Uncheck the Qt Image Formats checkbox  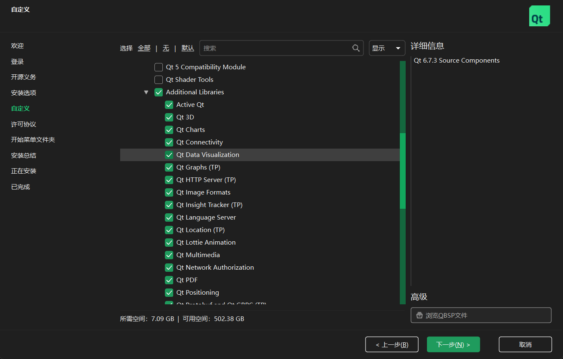[169, 192]
